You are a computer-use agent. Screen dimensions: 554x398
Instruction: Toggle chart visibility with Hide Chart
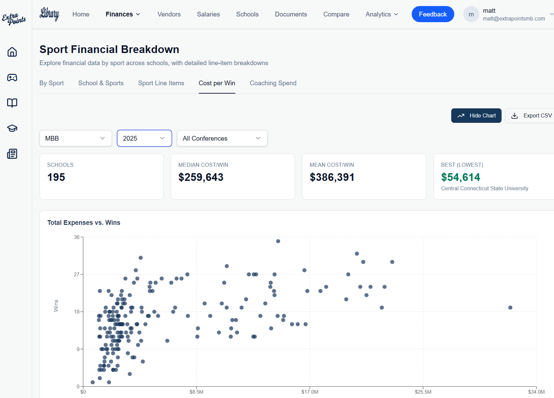point(476,115)
